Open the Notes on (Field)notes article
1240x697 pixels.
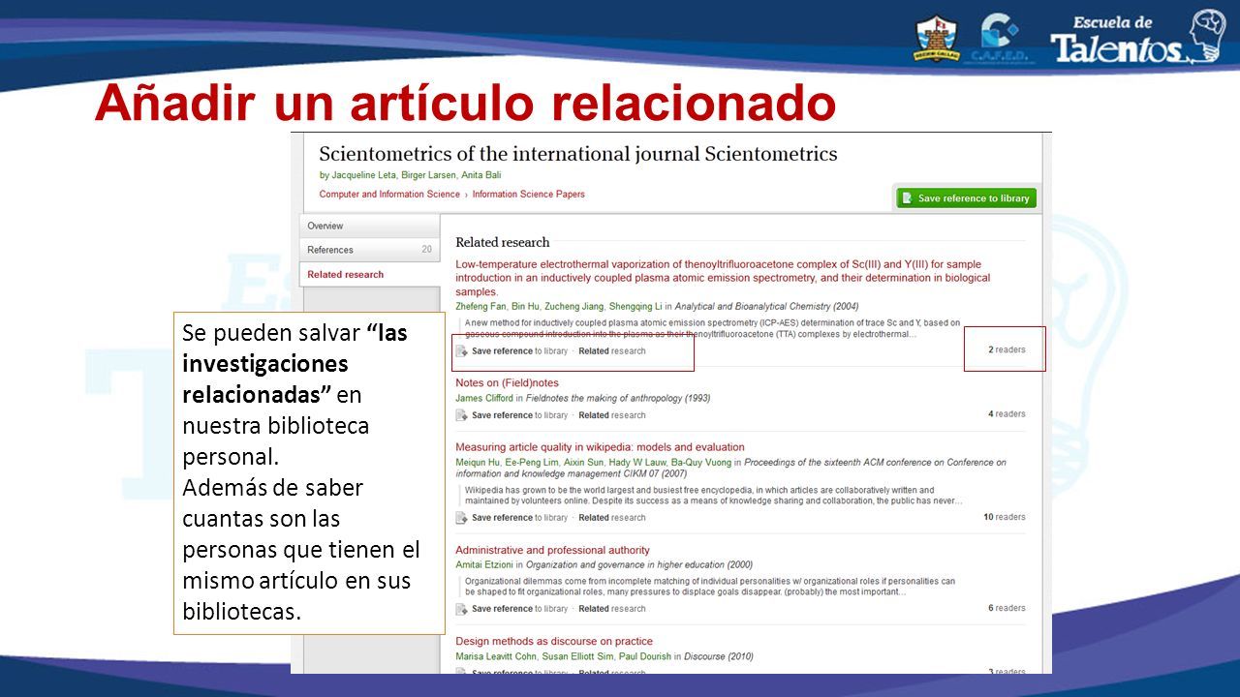click(x=507, y=383)
